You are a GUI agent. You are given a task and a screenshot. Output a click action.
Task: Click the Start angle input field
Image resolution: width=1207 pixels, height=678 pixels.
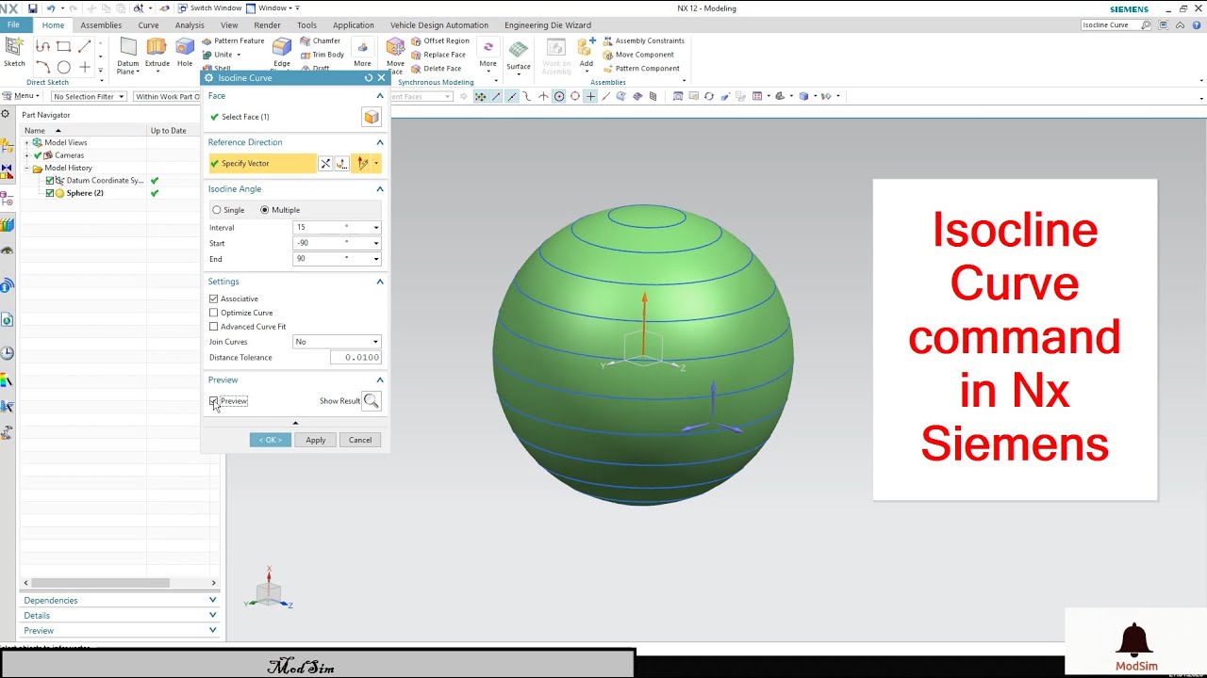point(331,243)
